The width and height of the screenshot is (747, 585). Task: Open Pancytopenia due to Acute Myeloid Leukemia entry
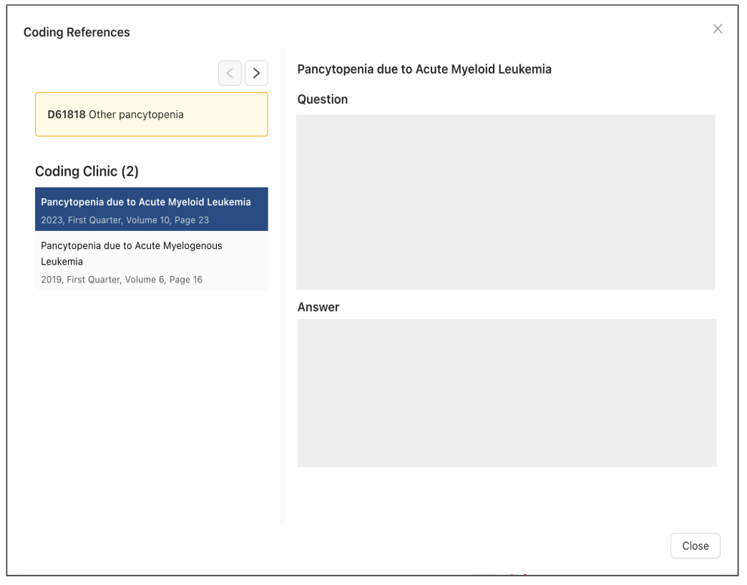point(146,202)
